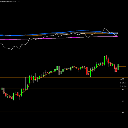Click the price axis label 16
This screenshot has height=128, width=128.
123,78
